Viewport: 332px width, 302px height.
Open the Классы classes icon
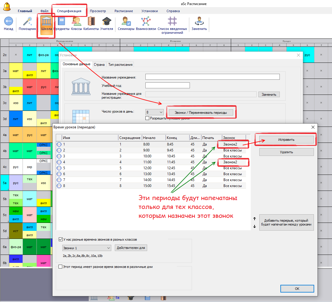pyautogui.click(x=76, y=22)
